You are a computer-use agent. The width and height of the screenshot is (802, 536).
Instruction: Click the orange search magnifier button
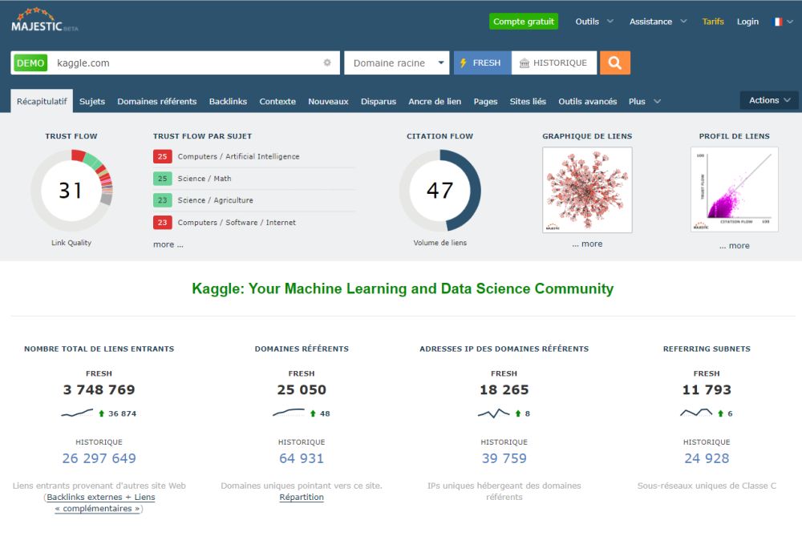click(x=615, y=62)
